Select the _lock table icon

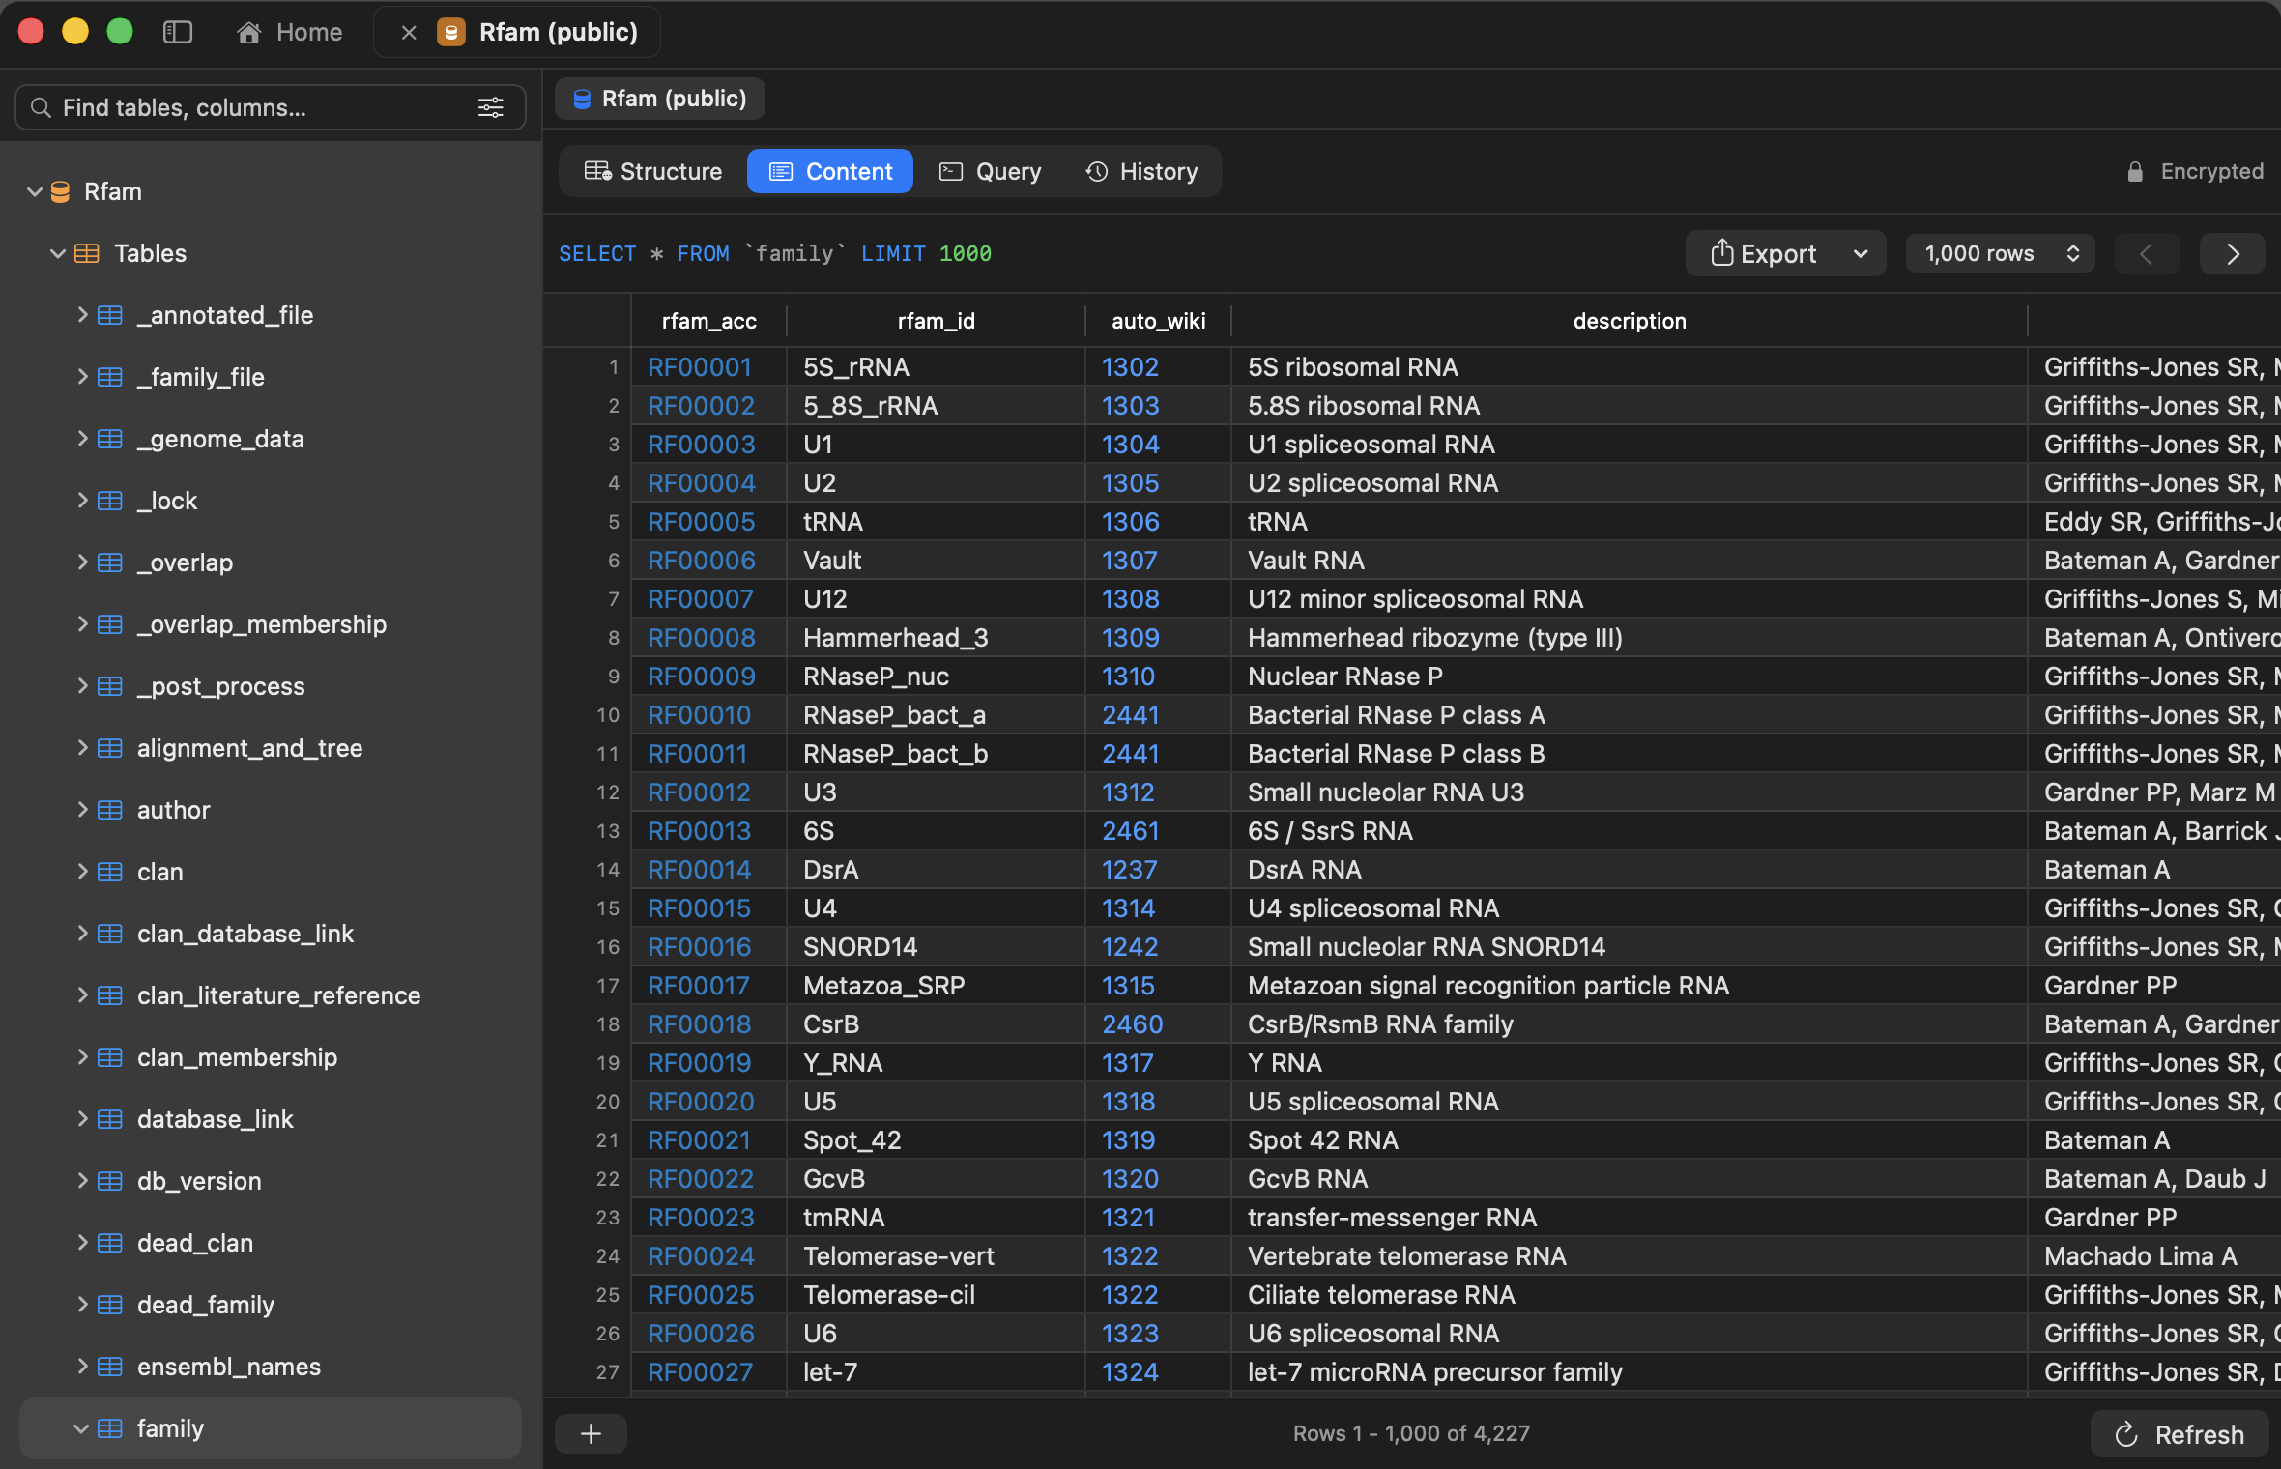coord(110,501)
